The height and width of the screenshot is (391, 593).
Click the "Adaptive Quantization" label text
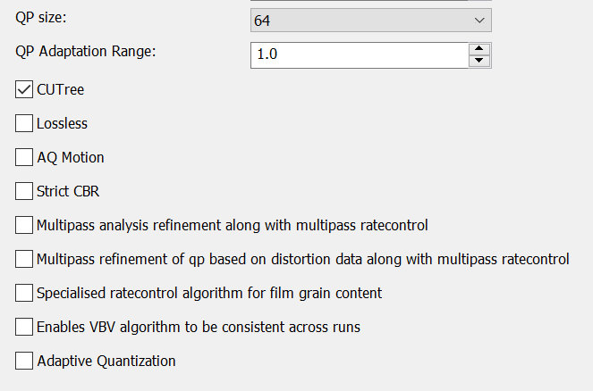click(106, 361)
